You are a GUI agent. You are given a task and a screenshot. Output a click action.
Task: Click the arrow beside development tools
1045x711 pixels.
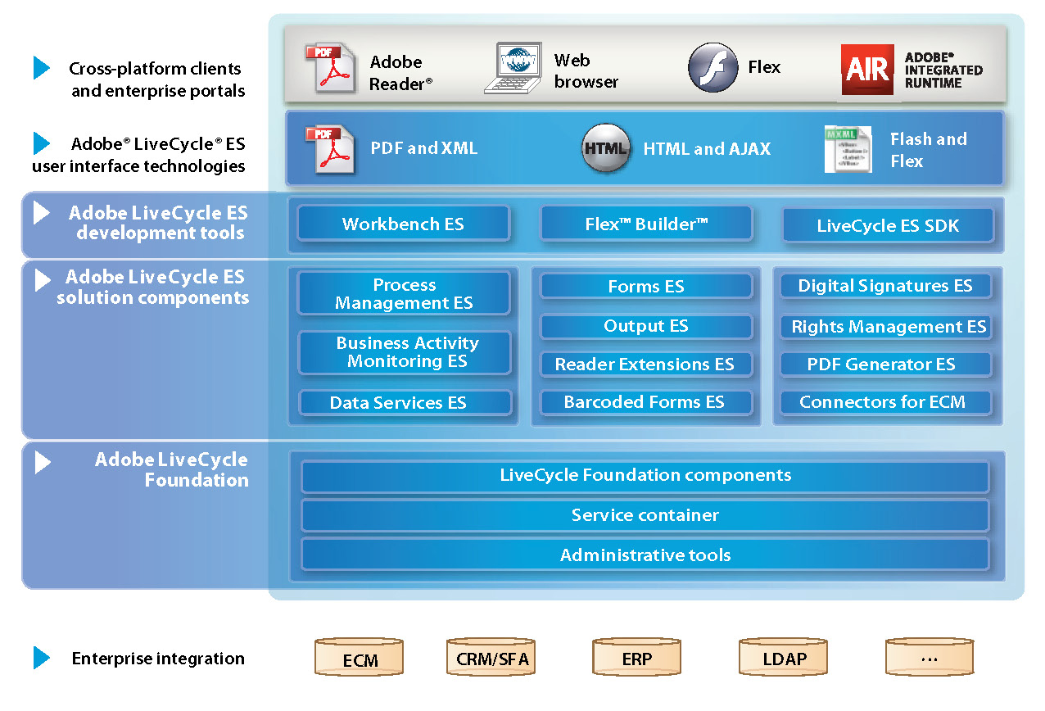42,213
